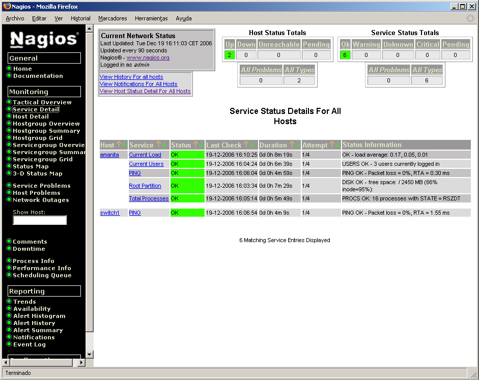Screen dimensions: 479x380
Task: Click the Service column ascending sort arrow
Action: coord(158,144)
